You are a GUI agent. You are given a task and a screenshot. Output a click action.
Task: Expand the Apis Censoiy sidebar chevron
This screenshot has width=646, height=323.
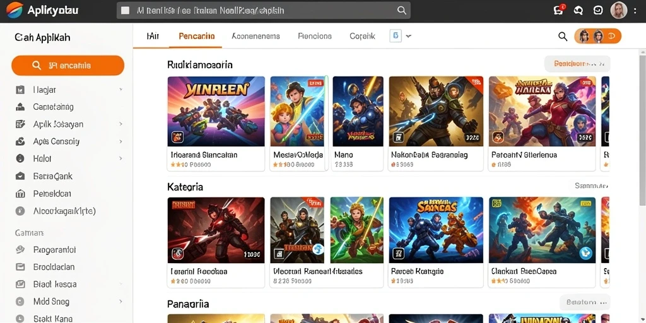point(120,141)
